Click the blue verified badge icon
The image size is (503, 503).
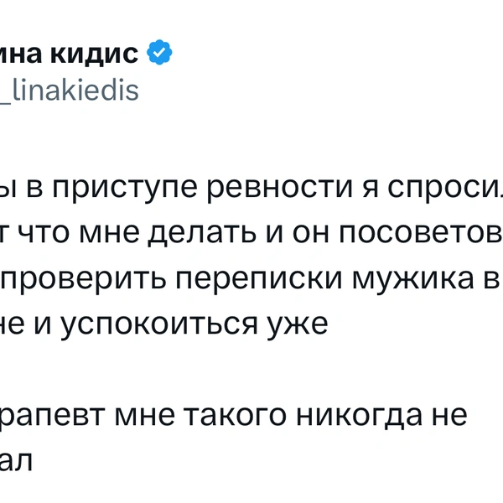point(159,52)
